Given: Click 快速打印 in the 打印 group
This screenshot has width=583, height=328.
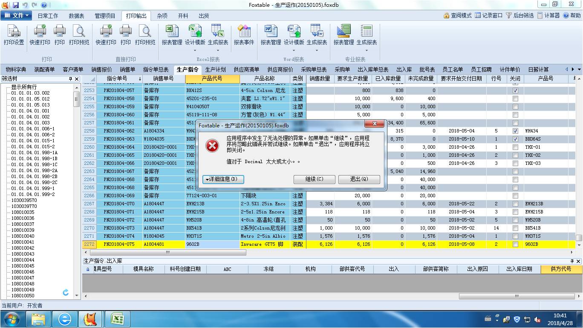Looking at the screenshot, I should 40,35.
